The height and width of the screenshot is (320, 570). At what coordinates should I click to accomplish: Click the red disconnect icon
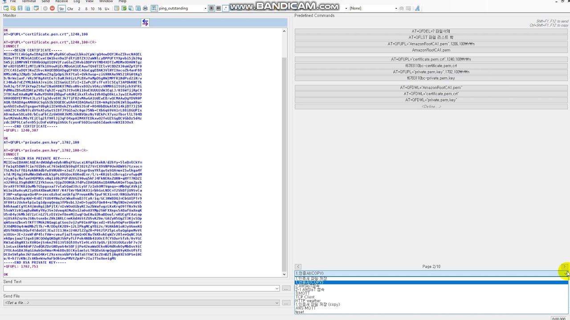coord(52,8)
